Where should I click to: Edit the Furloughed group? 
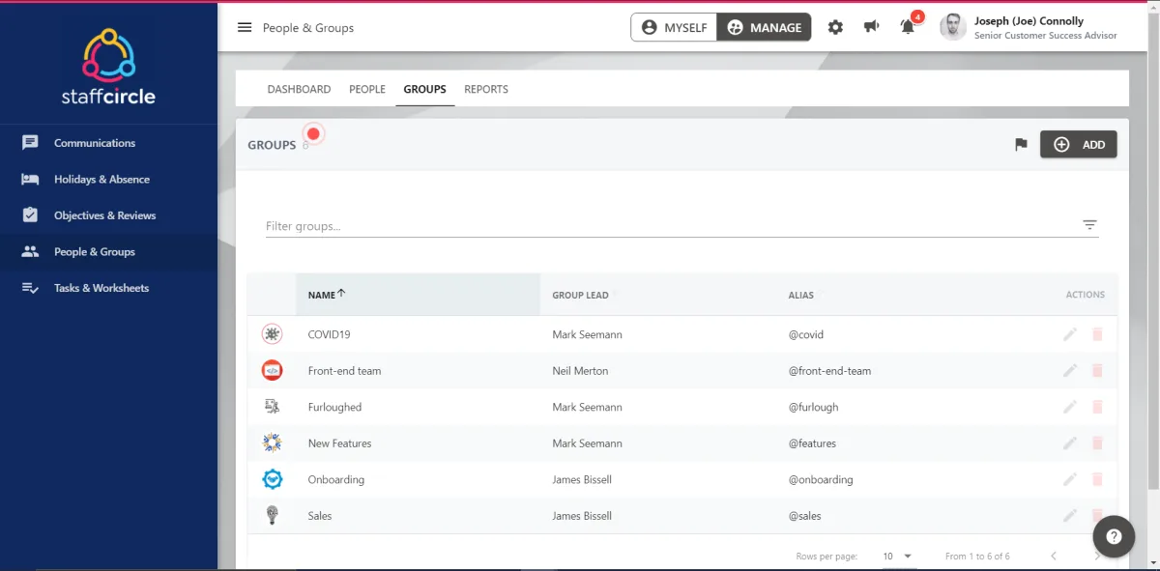click(1069, 407)
